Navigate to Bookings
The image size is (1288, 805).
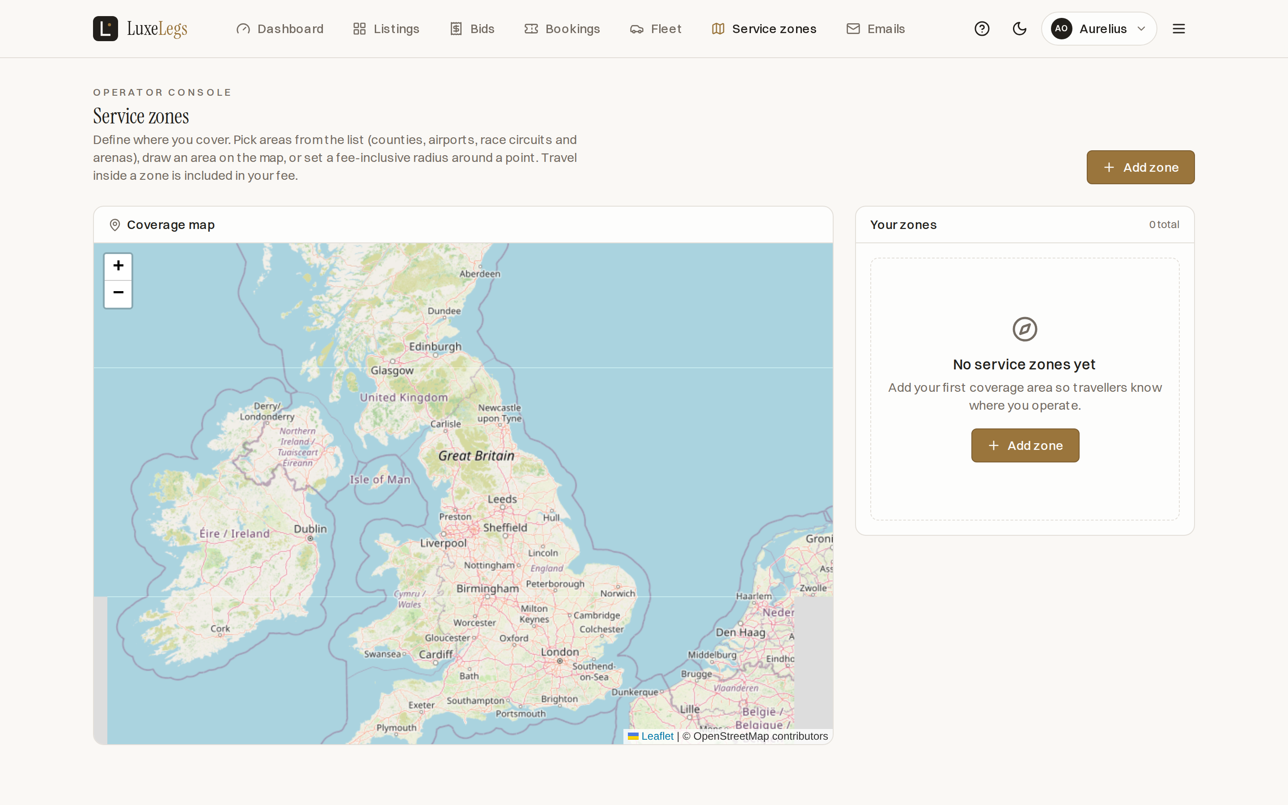pos(563,29)
